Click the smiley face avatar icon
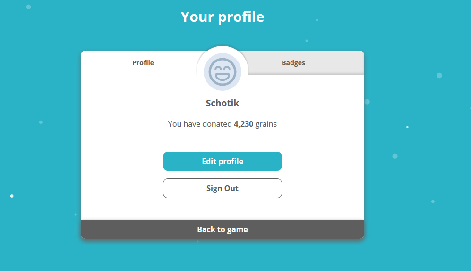Image resolution: width=471 pixels, height=271 pixels. [x=223, y=71]
